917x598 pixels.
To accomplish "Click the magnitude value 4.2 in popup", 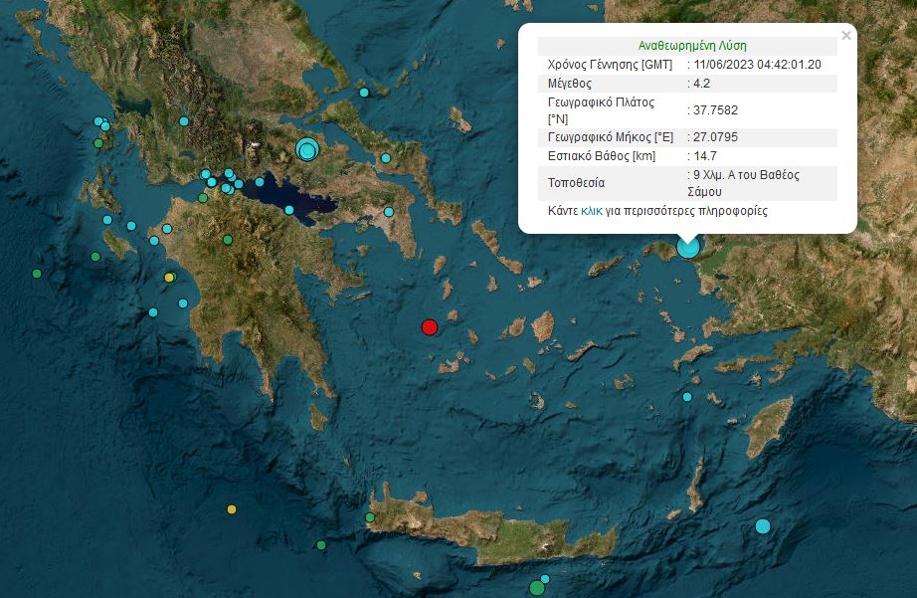I will (701, 84).
